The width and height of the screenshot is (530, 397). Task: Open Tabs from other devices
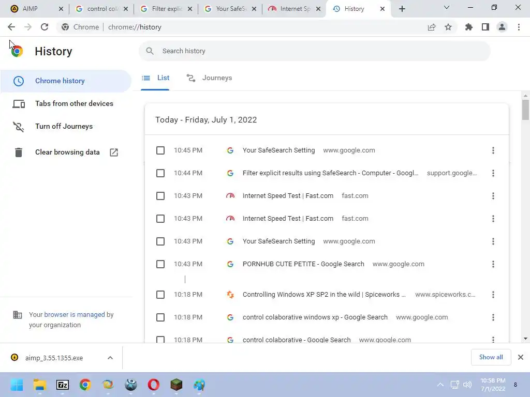(x=66, y=103)
